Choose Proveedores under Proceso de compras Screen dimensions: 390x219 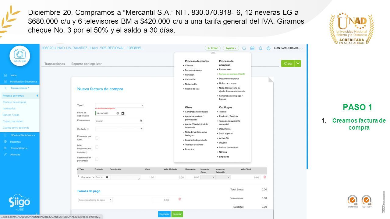click(x=225, y=69)
